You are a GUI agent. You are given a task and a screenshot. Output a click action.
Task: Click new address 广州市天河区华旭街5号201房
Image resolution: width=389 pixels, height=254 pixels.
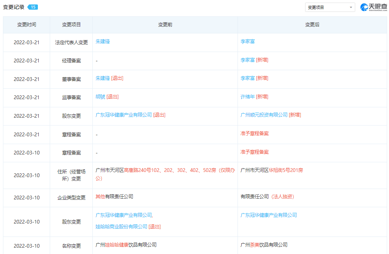pos(272,170)
